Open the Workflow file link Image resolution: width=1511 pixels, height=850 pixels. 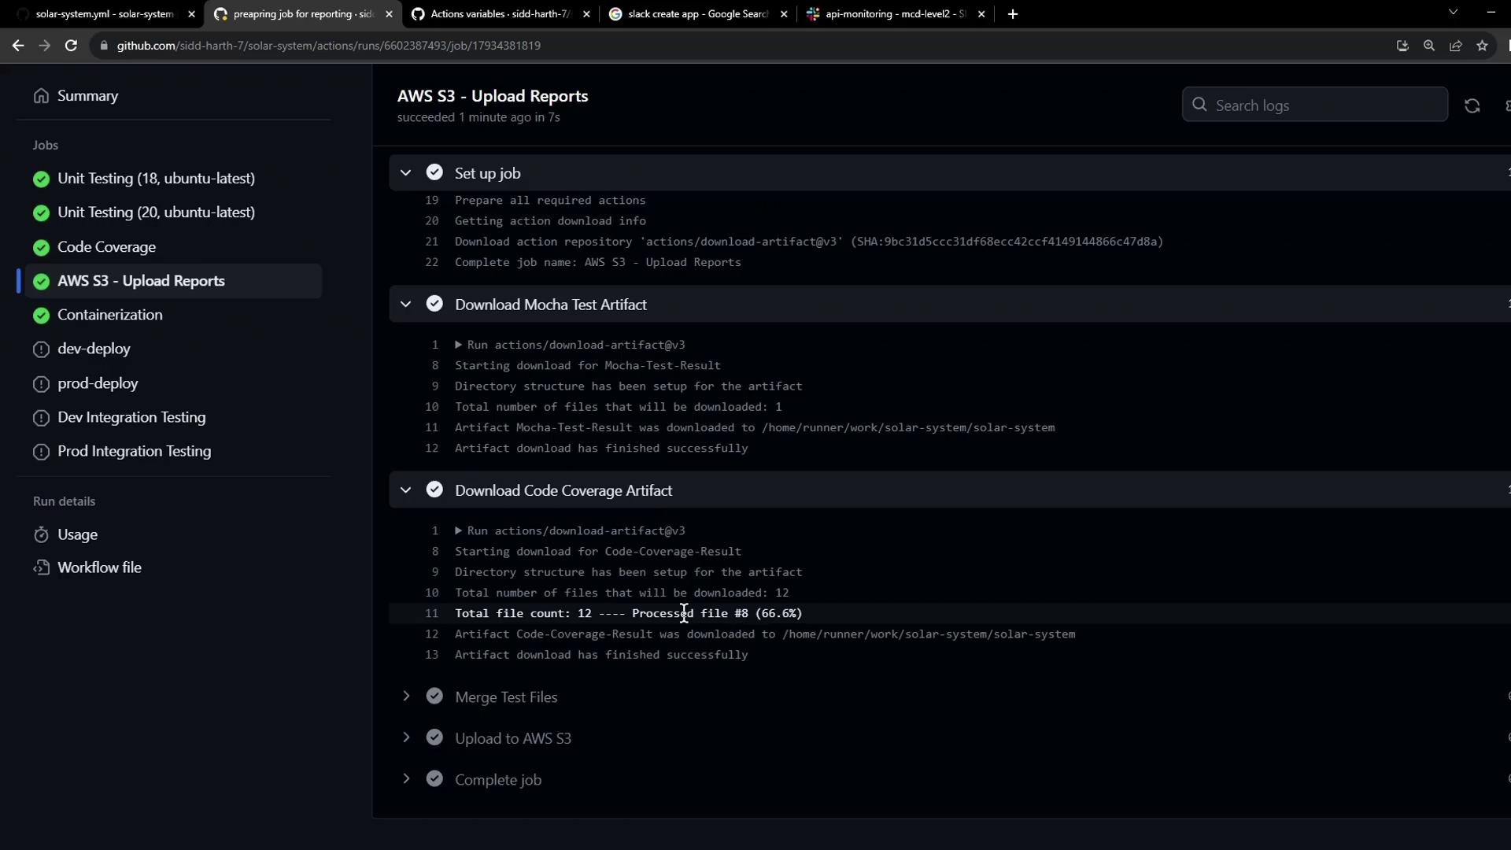[x=99, y=567]
